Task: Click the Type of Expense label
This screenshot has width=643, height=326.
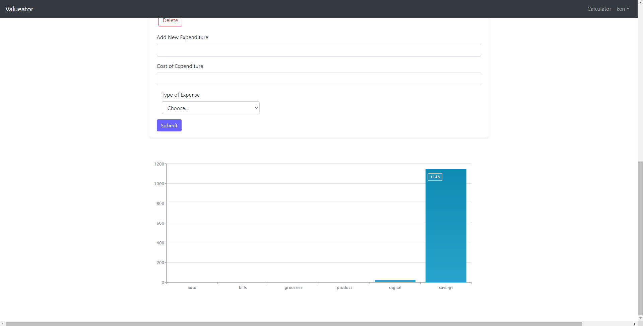Action: 181,95
